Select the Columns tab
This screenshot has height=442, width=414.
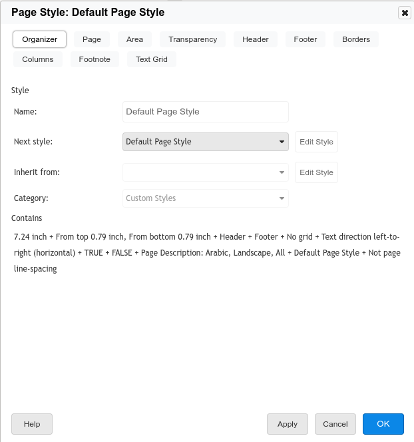pyautogui.click(x=38, y=59)
